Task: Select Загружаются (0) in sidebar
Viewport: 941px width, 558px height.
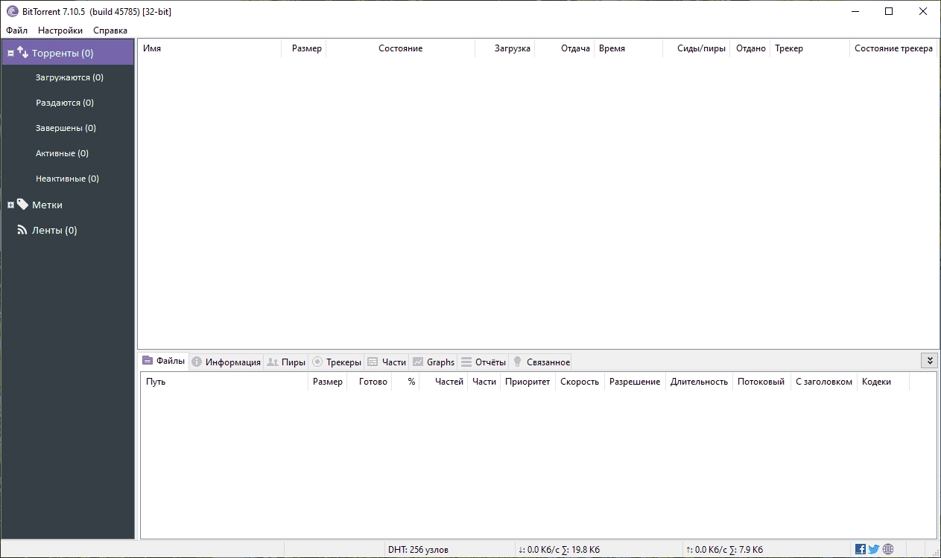Action: 69,77
